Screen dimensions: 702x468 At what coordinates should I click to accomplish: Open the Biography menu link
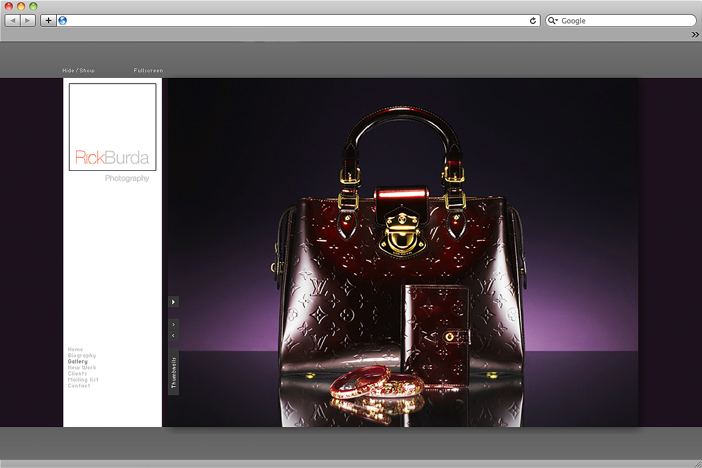(x=82, y=356)
